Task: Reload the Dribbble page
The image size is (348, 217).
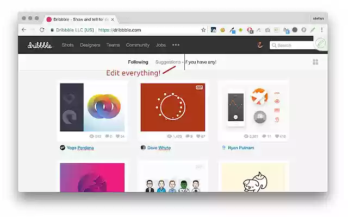Action: (42, 30)
